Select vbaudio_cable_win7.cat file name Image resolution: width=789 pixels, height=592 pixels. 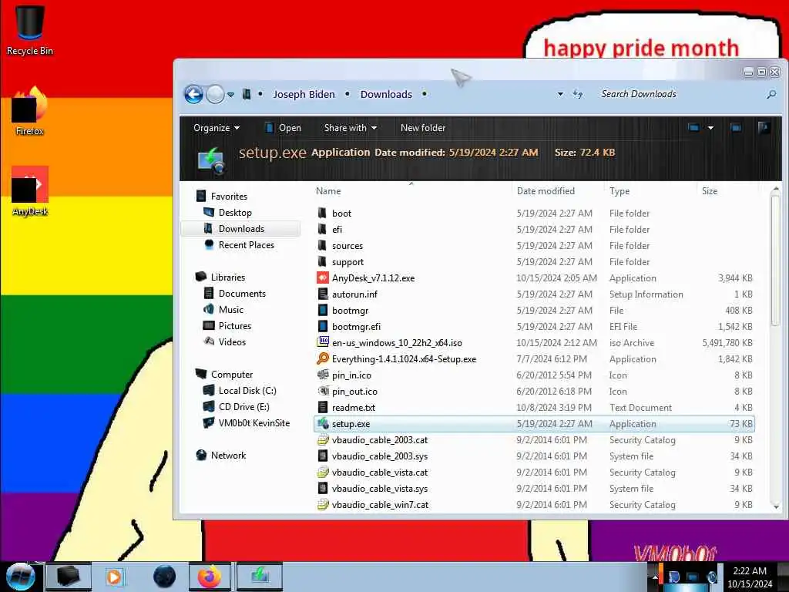380,504
